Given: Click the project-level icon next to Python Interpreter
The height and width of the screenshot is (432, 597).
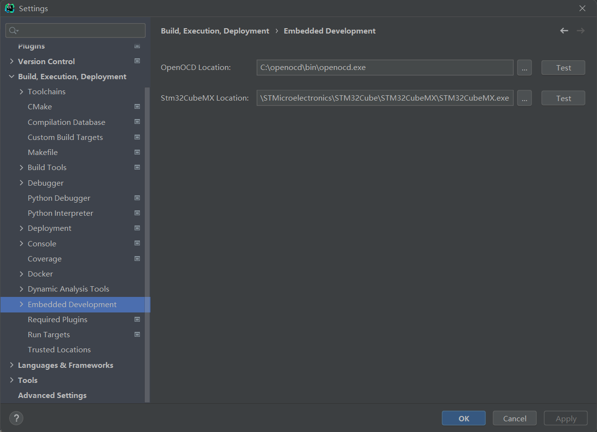Looking at the screenshot, I should pyautogui.click(x=137, y=213).
